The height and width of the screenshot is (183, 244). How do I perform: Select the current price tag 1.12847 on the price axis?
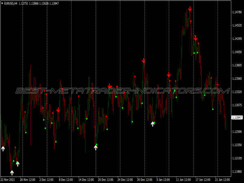pos(237,118)
